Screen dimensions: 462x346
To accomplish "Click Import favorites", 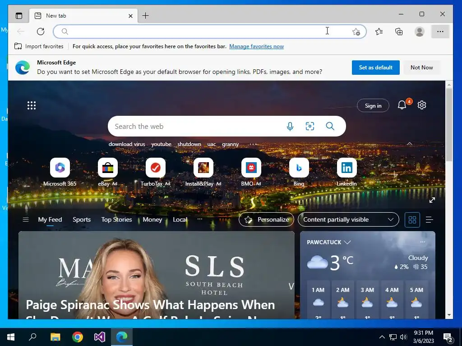I will point(39,46).
